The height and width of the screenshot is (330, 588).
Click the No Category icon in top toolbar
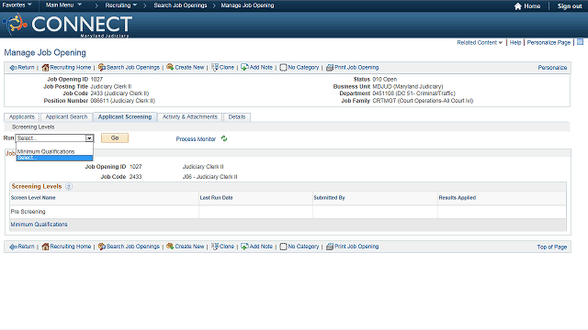point(283,67)
